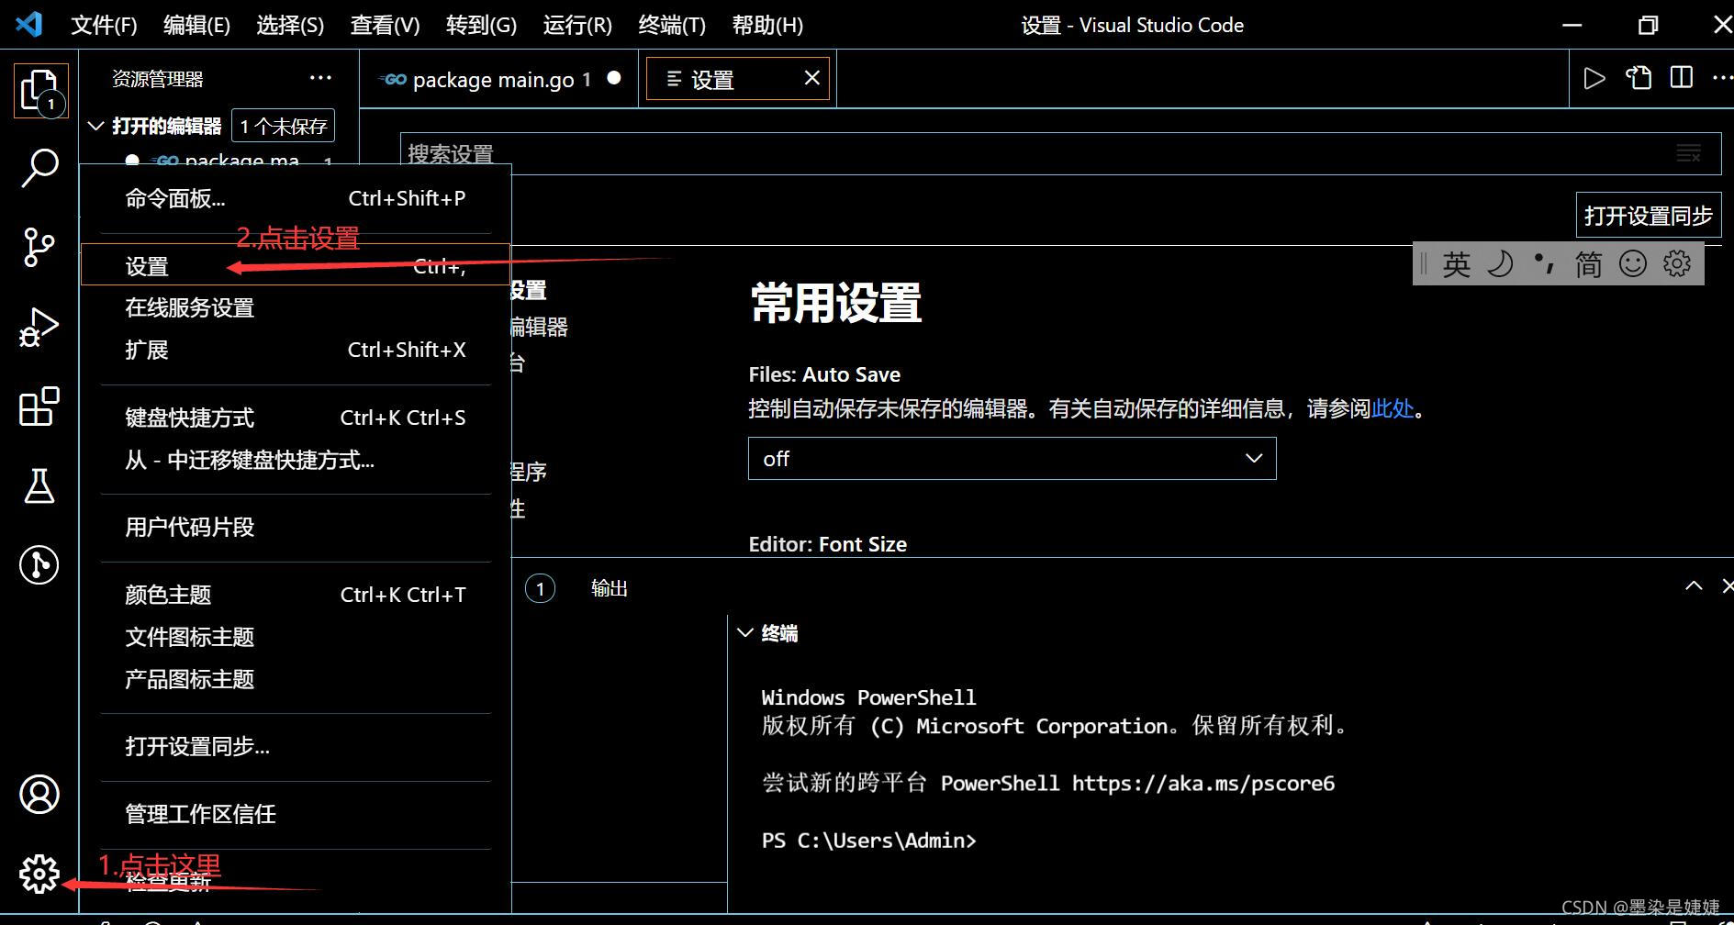Click the Run triangle icon in editor toolbar
The width and height of the screenshot is (1734, 925).
click(x=1594, y=78)
